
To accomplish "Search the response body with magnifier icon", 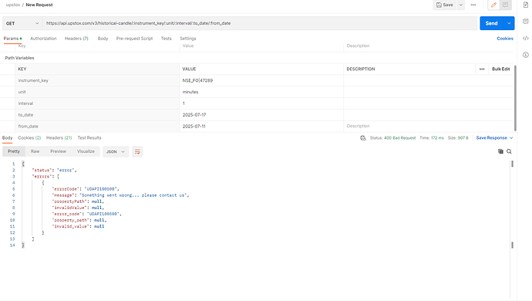I will [509, 151].
